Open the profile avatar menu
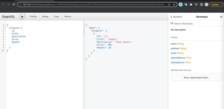Image resolution: width=224 pixels, height=109 pixels. click(x=206, y=4)
